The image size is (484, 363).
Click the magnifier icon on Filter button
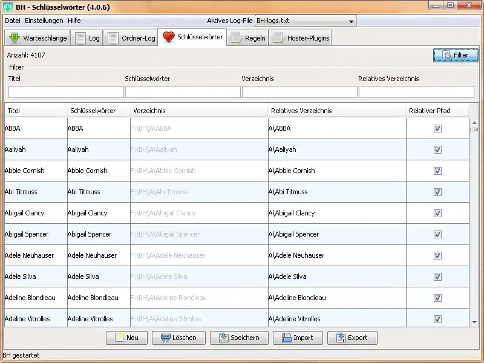click(446, 55)
